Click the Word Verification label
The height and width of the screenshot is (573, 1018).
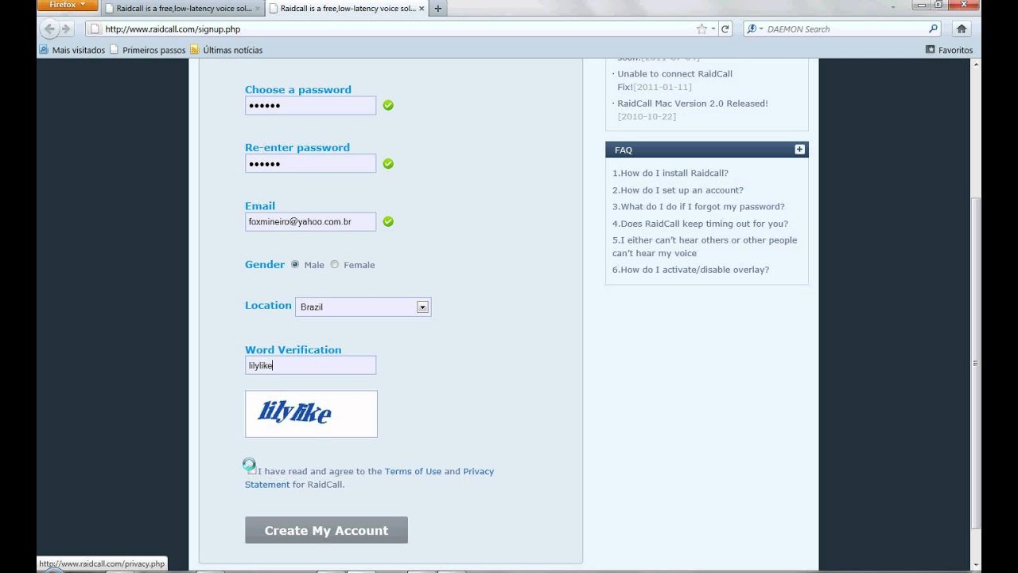[293, 349]
